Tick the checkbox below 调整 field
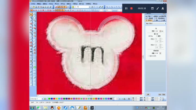Image resolution: width=196 pixels, height=110 pixels. [149, 56]
